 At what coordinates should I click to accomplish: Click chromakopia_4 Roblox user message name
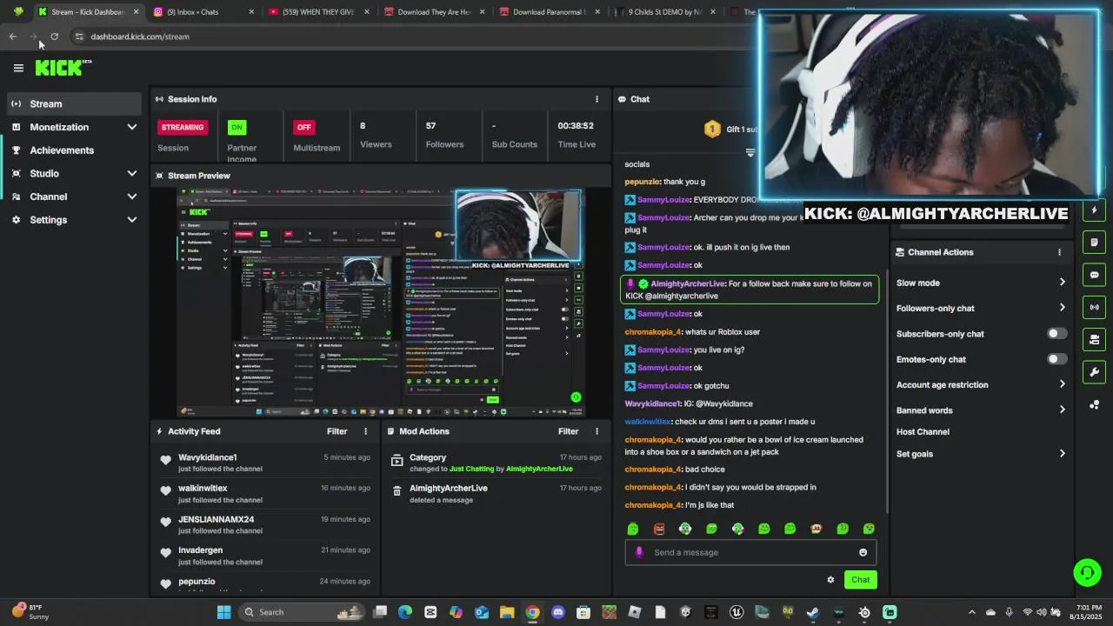click(653, 332)
